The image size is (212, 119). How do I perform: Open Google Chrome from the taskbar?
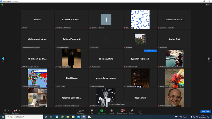pos(62,117)
